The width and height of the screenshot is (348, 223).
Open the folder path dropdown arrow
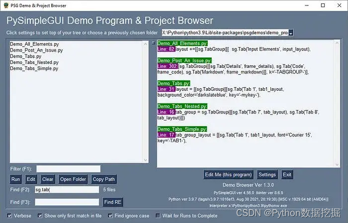coord(291,33)
